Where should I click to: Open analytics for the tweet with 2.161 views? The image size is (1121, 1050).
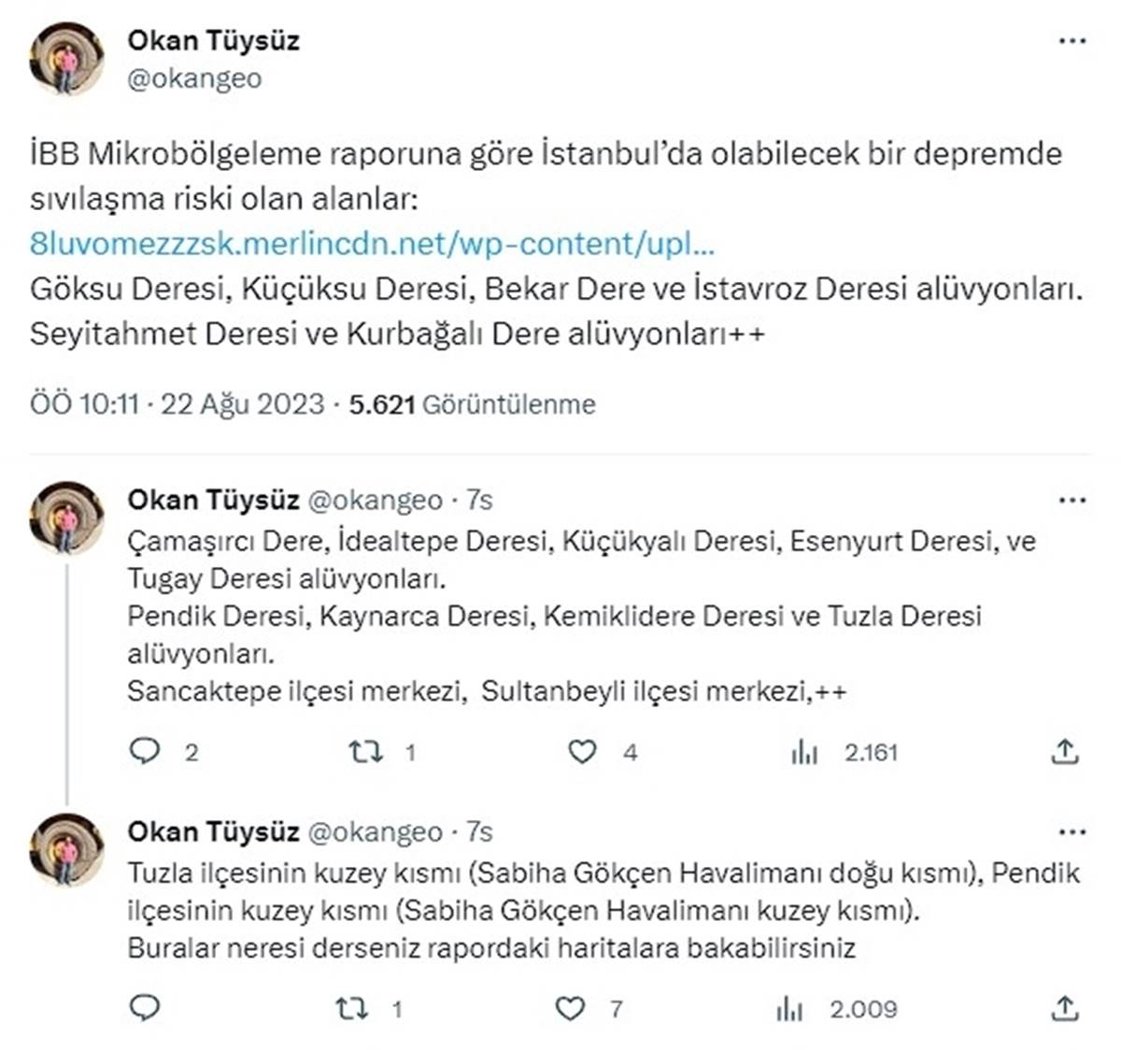click(806, 750)
